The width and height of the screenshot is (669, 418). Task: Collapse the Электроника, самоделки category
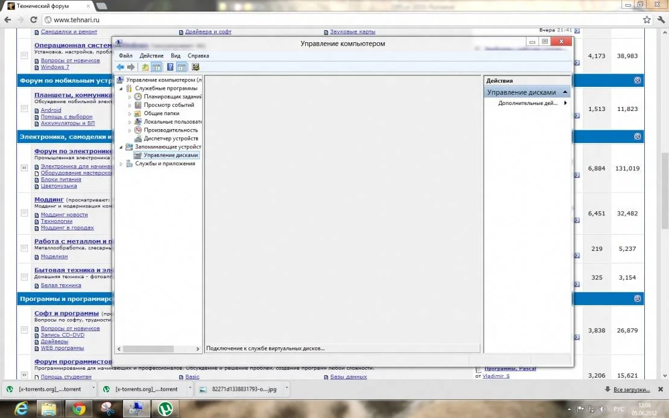tap(637, 136)
